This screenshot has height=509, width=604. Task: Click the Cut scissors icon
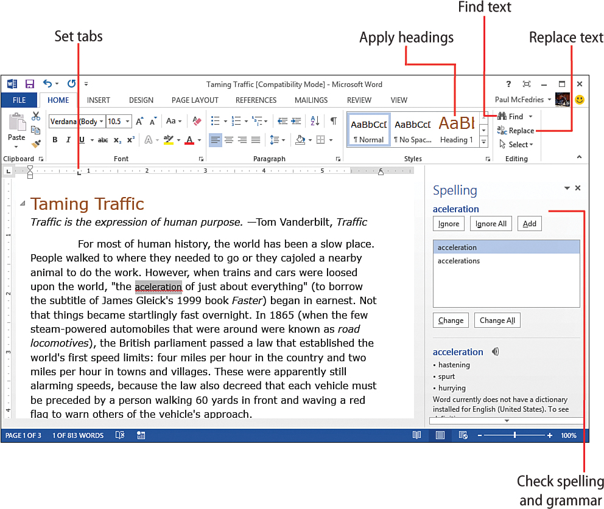[36, 116]
